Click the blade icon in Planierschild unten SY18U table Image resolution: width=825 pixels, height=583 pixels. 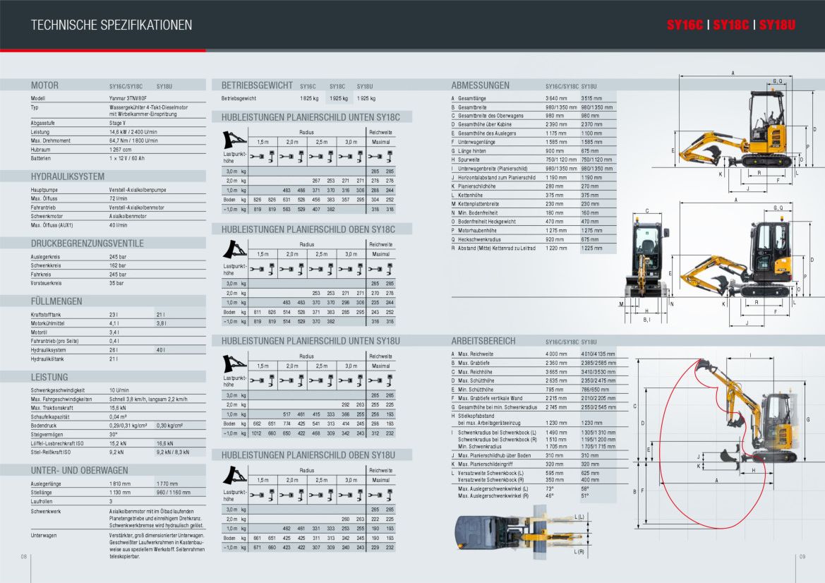tap(234, 363)
